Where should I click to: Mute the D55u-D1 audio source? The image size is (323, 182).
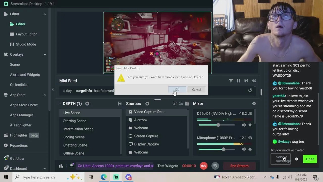click(x=244, y=125)
